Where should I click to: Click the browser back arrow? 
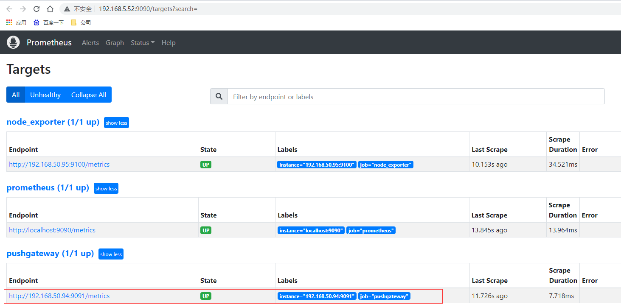pos(9,9)
